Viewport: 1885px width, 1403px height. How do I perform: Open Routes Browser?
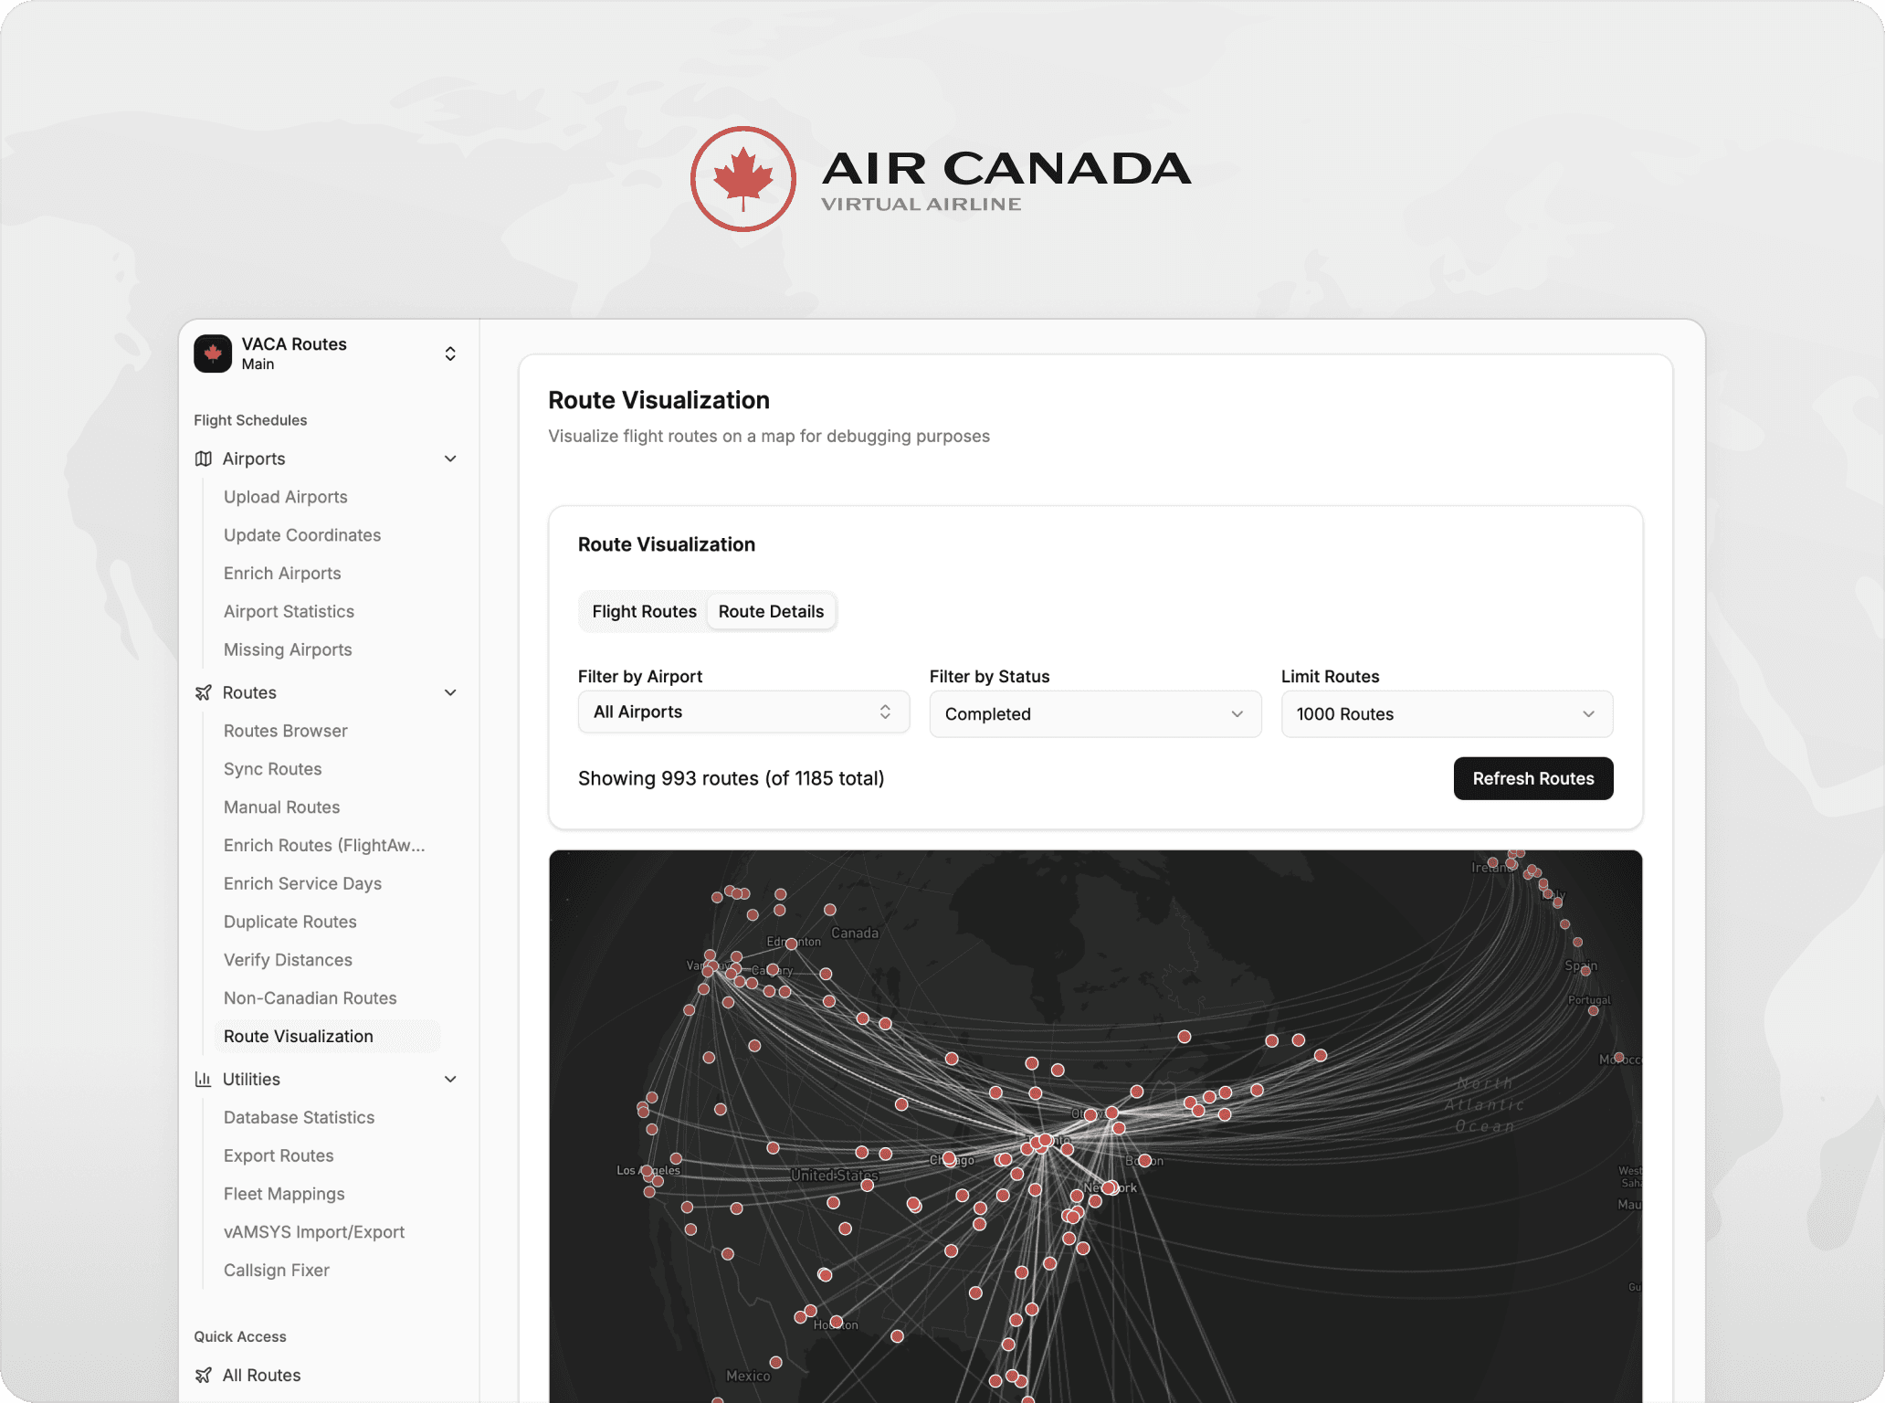tap(286, 731)
